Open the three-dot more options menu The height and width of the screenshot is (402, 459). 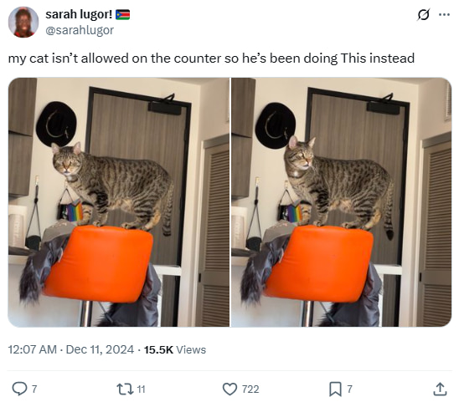click(x=445, y=14)
